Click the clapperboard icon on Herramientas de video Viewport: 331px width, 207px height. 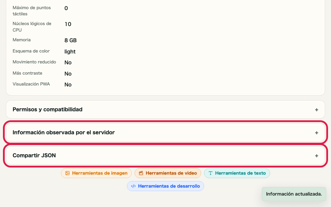click(x=141, y=173)
